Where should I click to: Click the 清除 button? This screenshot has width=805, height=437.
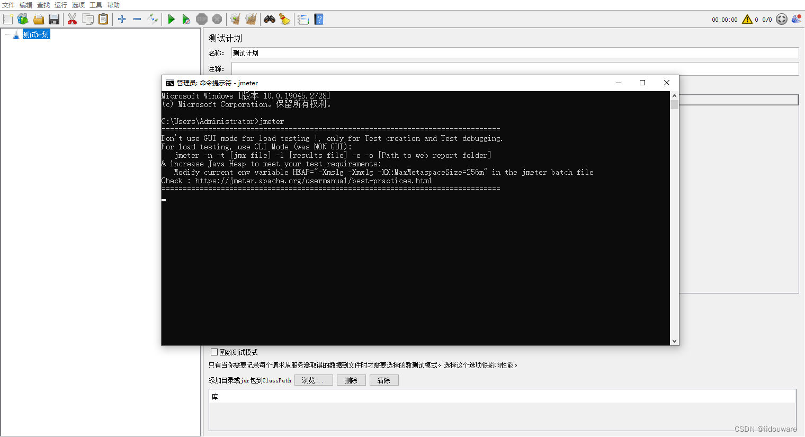click(384, 380)
